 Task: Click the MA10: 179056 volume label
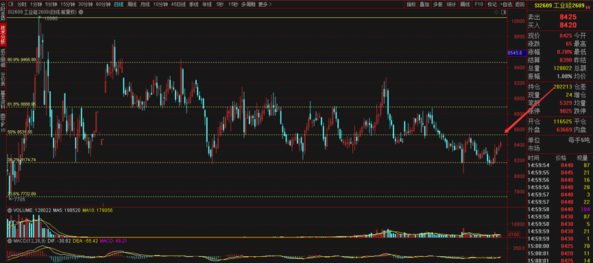97,210
